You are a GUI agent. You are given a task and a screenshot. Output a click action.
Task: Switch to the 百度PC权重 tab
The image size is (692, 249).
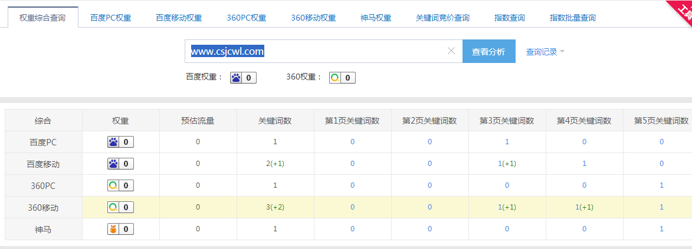coord(110,18)
